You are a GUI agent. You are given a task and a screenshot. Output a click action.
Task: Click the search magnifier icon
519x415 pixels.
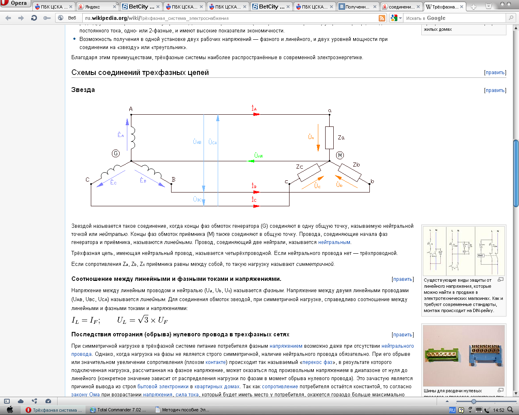[511, 18]
